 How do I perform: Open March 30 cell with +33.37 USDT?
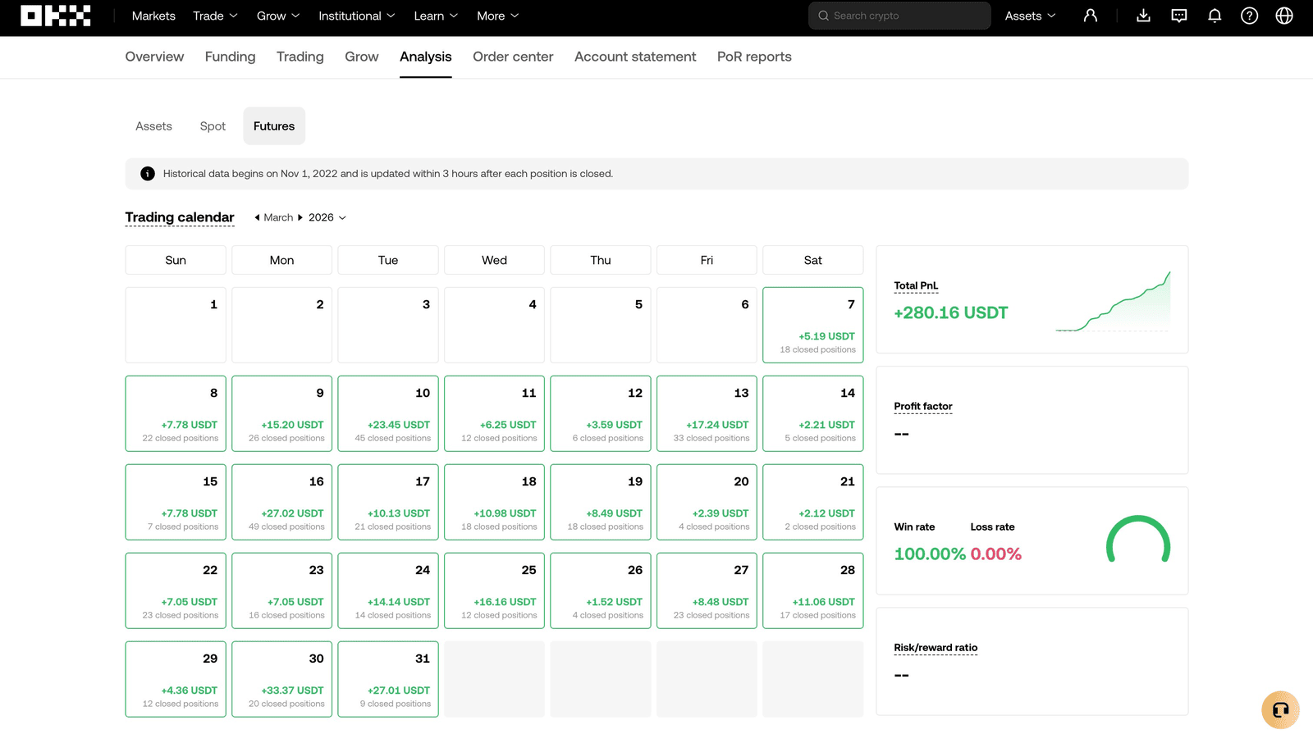click(x=282, y=679)
